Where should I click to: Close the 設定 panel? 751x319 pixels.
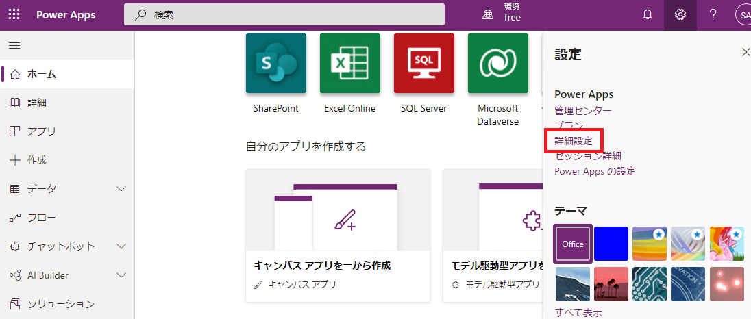[746, 53]
